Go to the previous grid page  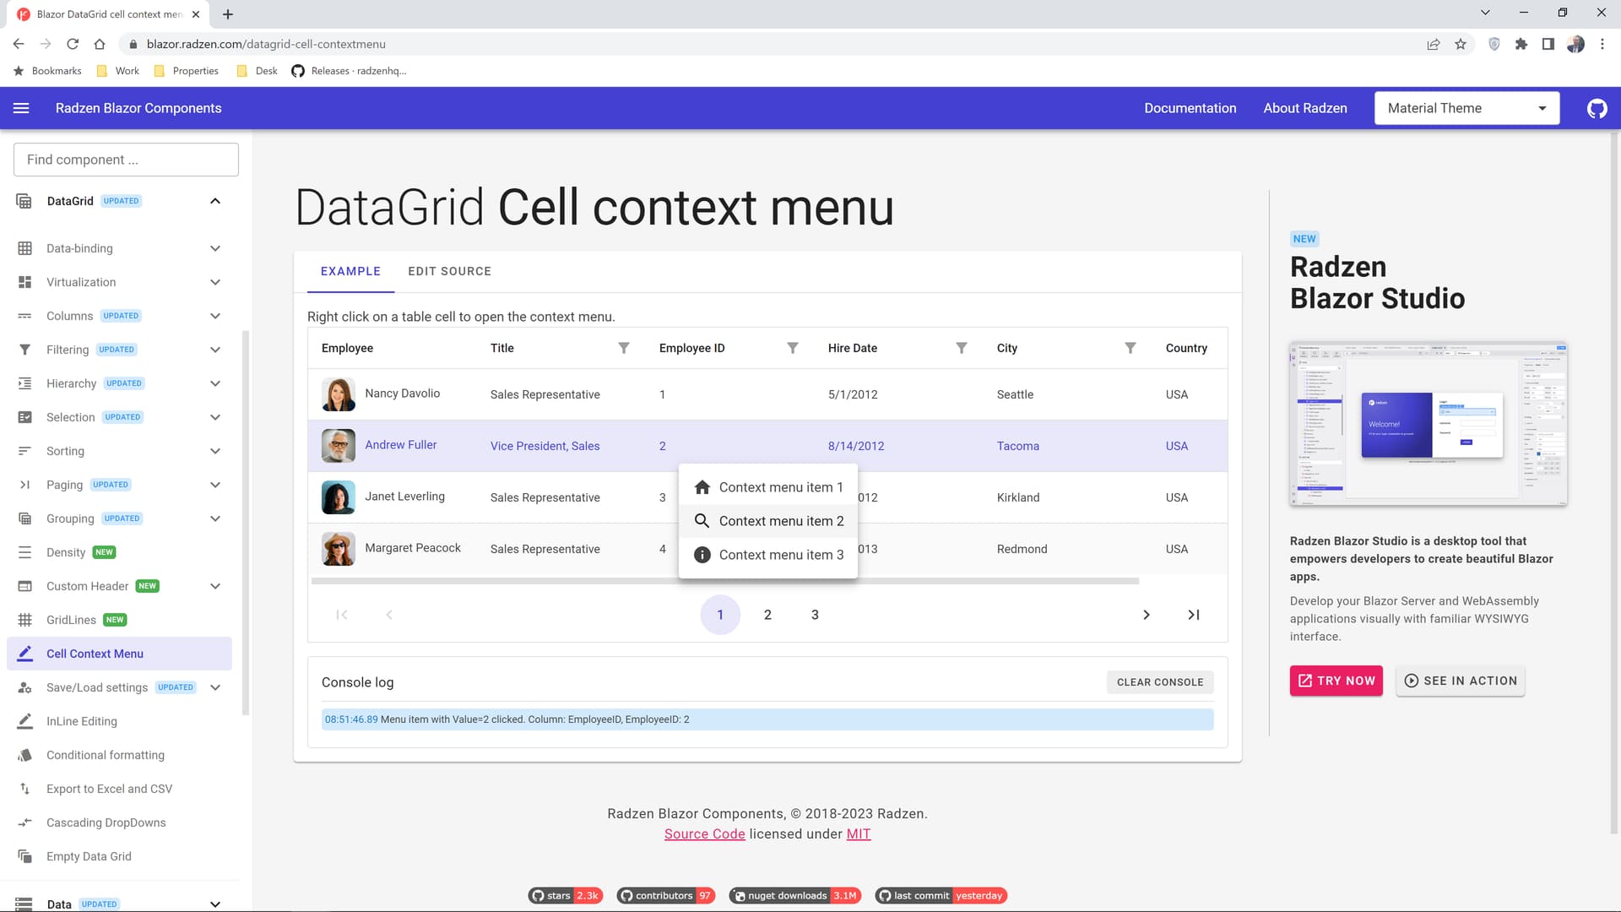[389, 615]
